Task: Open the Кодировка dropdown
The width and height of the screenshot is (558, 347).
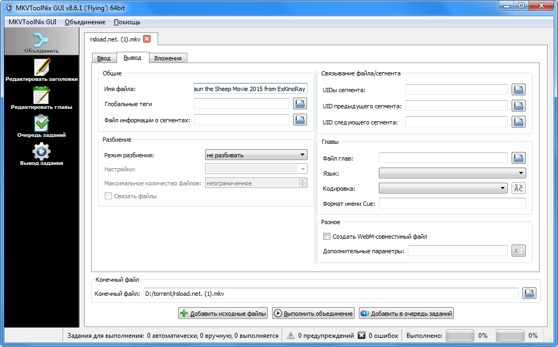Action: [x=443, y=188]
